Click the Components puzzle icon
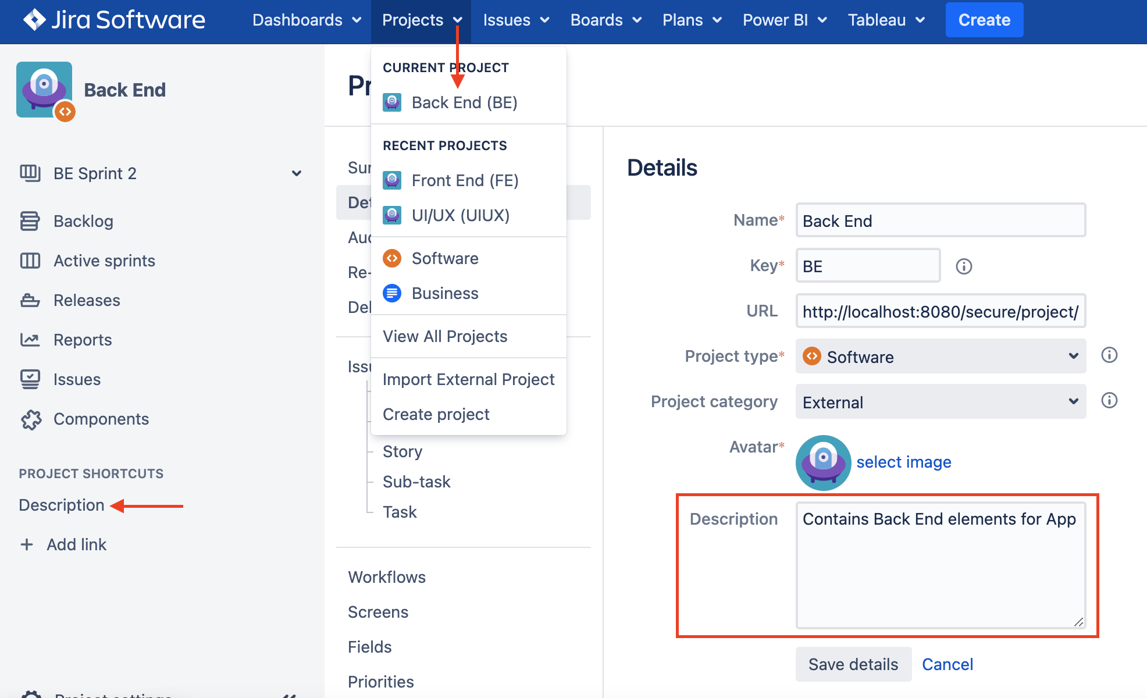The image size is (1147, 698). point(31,419)
